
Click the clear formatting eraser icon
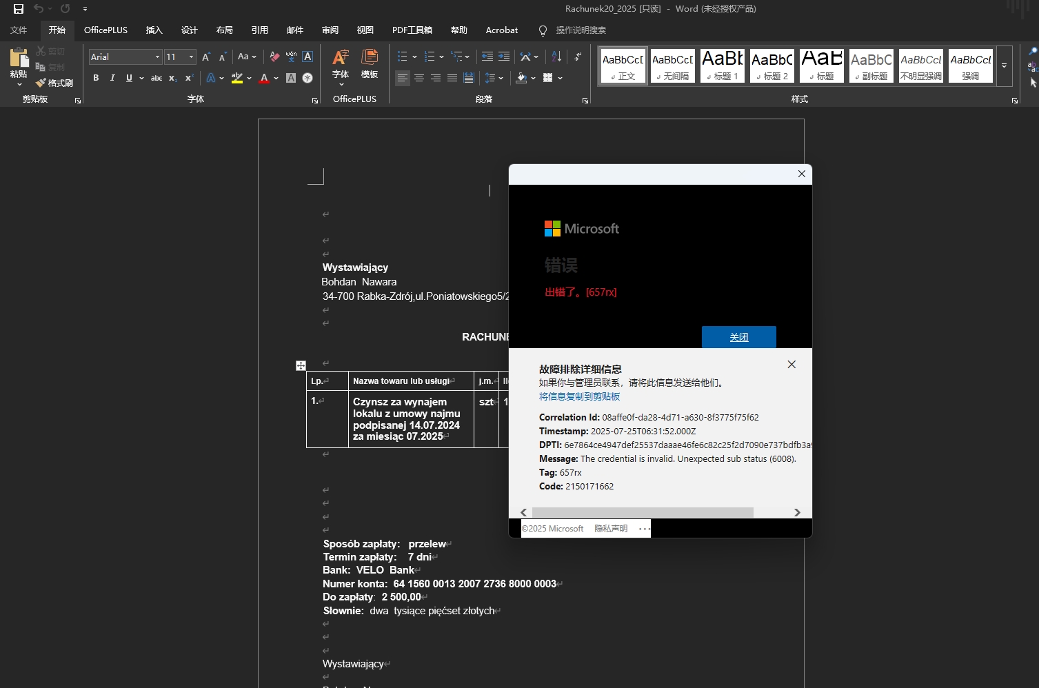coord(274,57)
